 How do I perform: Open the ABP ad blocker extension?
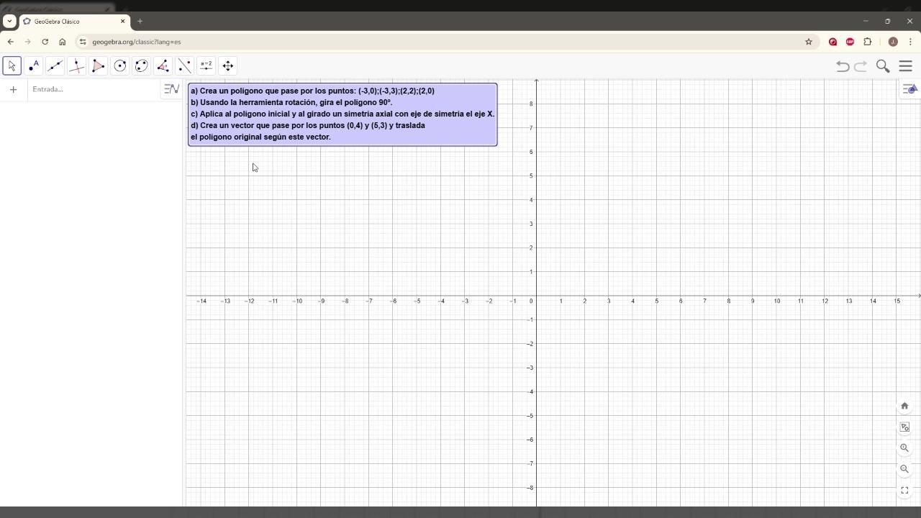pyautogui.click(x=850, y=42)
